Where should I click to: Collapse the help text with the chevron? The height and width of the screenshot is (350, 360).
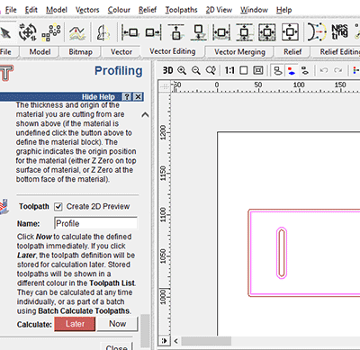click(x=145, y=115)
